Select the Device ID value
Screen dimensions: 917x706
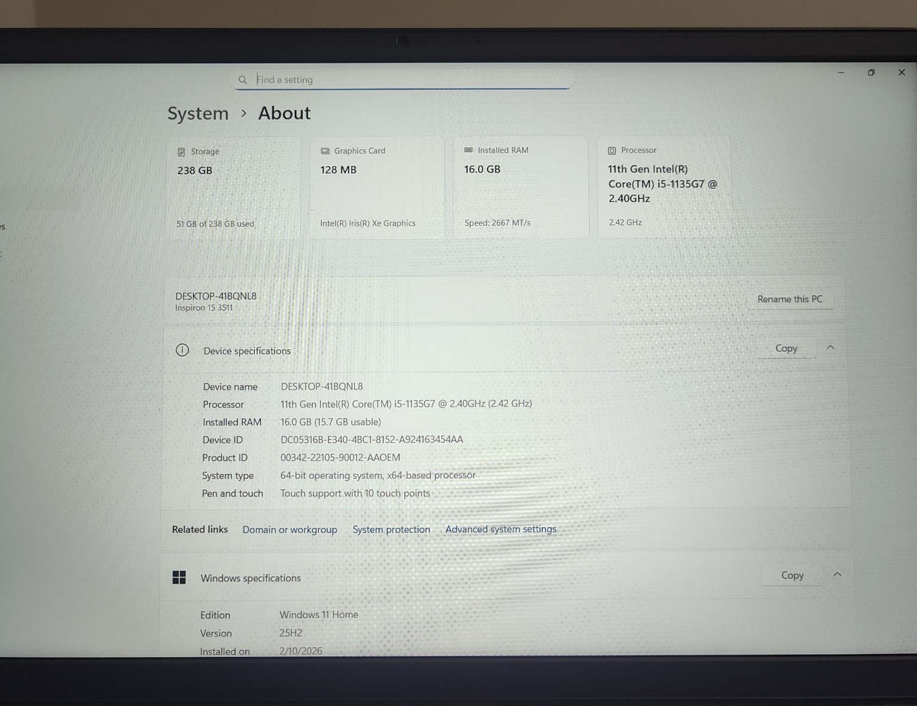coord(371,440)
